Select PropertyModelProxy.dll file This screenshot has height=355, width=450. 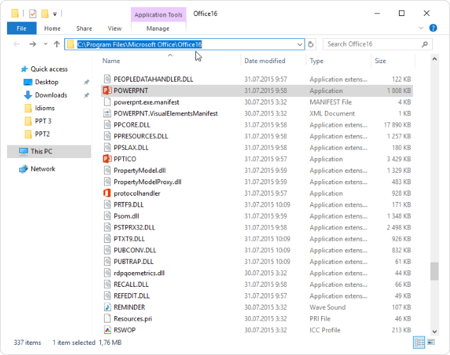[257, 182]
